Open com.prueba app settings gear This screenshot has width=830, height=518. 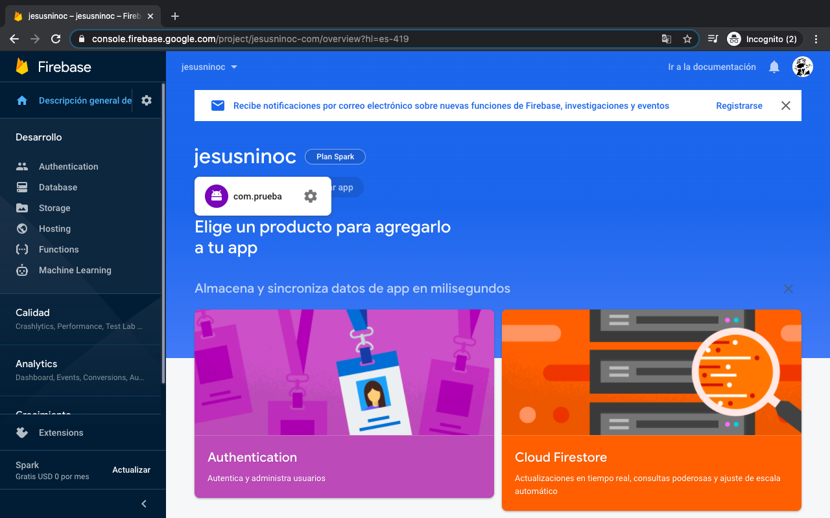coord(311,196)
